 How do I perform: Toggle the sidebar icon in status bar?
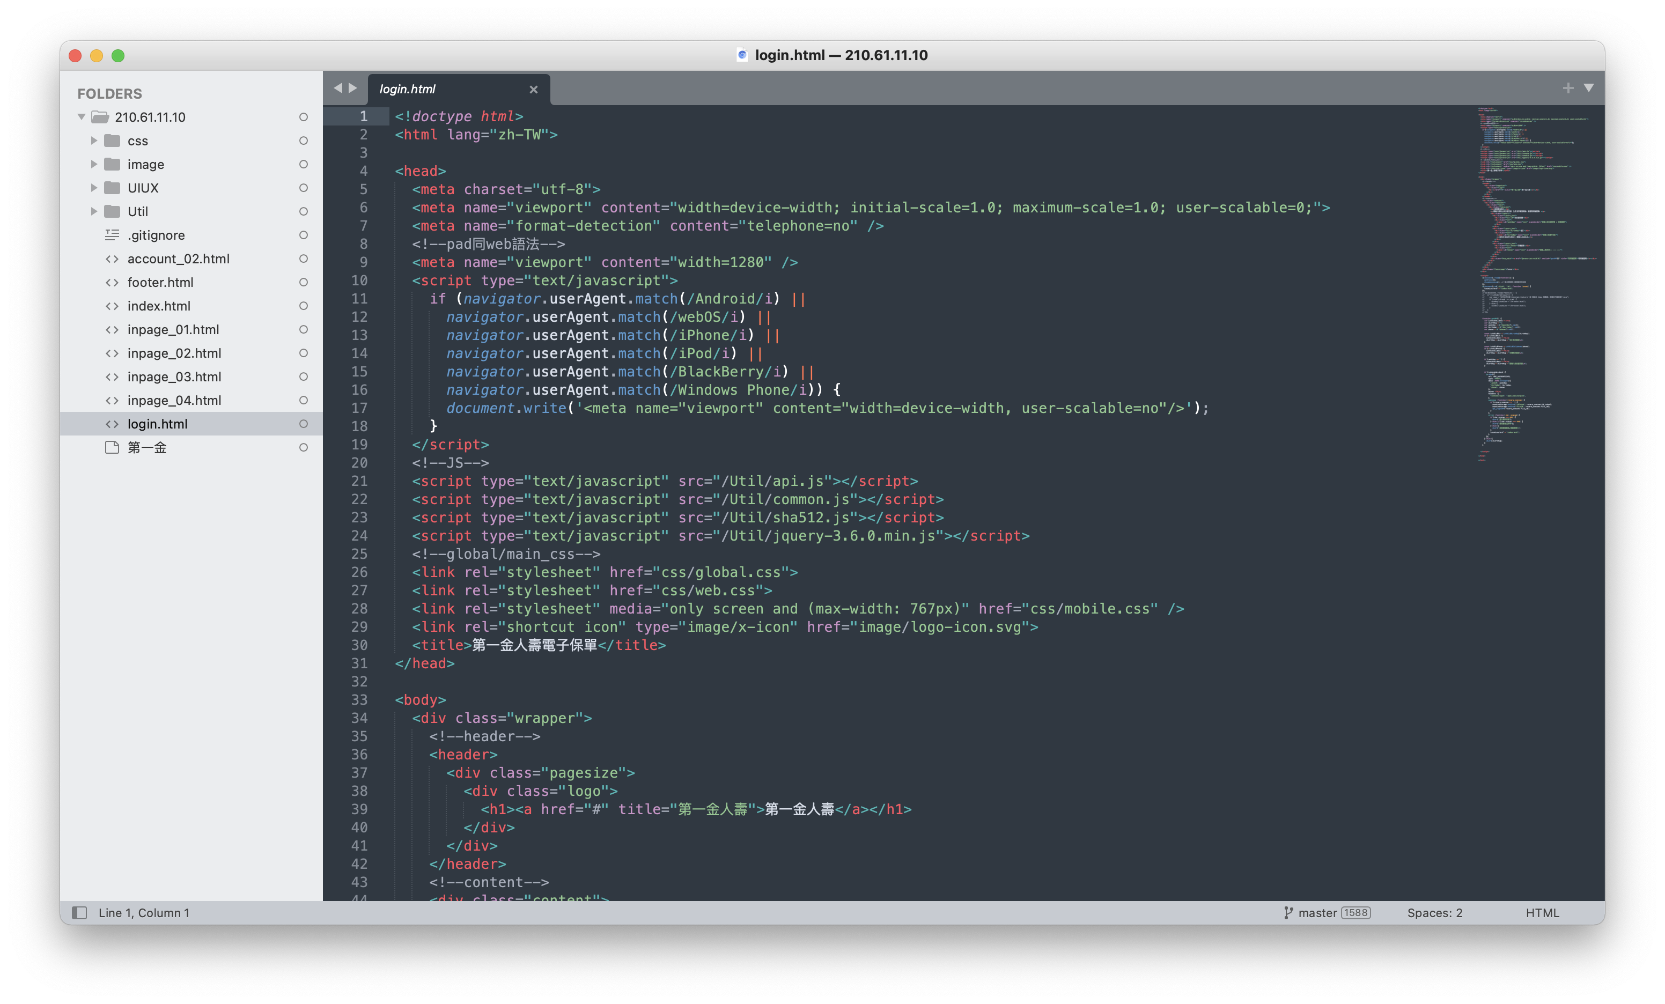tap(79, 913)
